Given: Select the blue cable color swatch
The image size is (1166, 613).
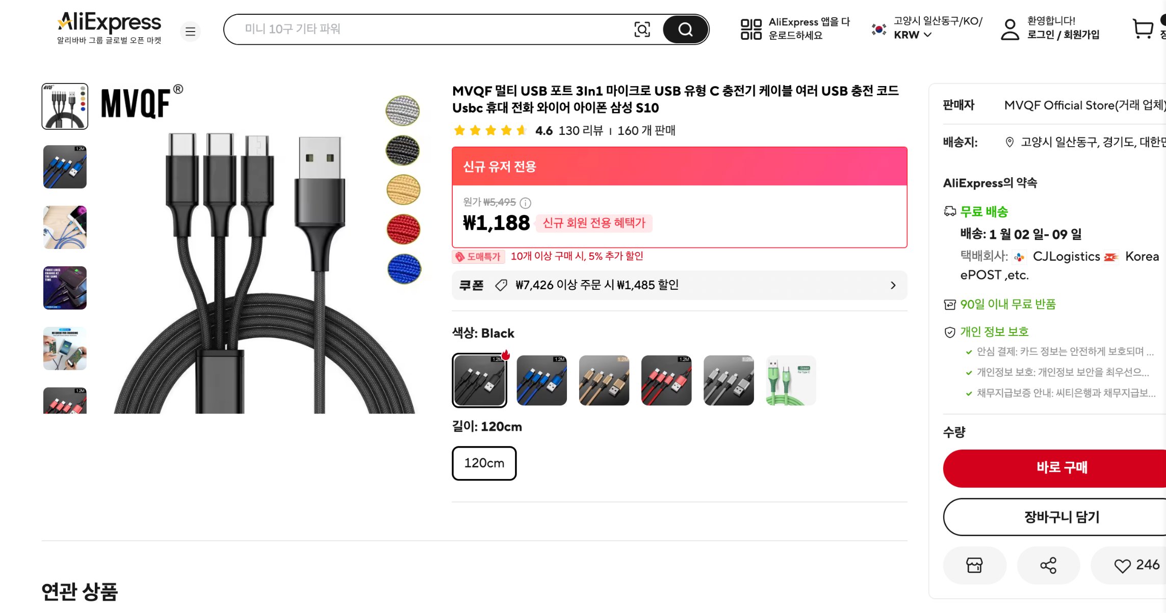Looking at the screenshot, I should (541, 380).
